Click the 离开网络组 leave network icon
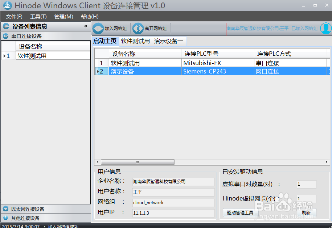The width and height of the screenshot is (332, 228). [x=138, y=28]
